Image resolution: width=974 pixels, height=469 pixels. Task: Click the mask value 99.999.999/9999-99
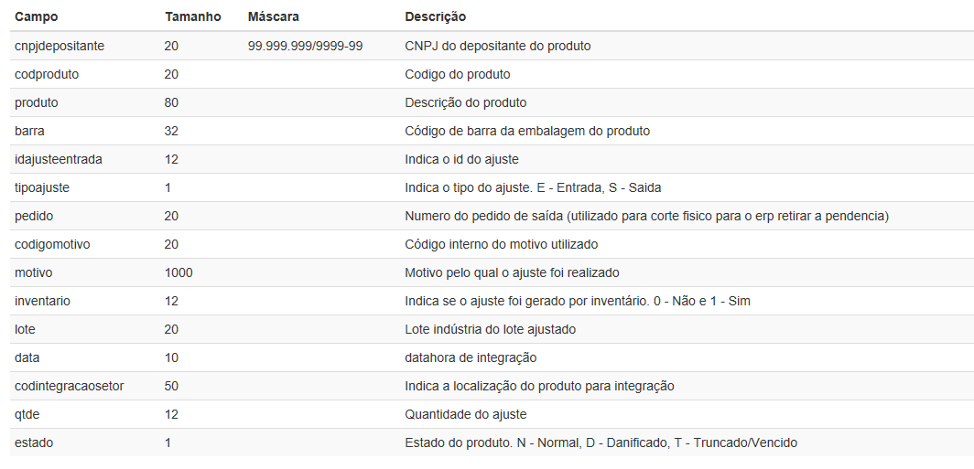[305, 46]
